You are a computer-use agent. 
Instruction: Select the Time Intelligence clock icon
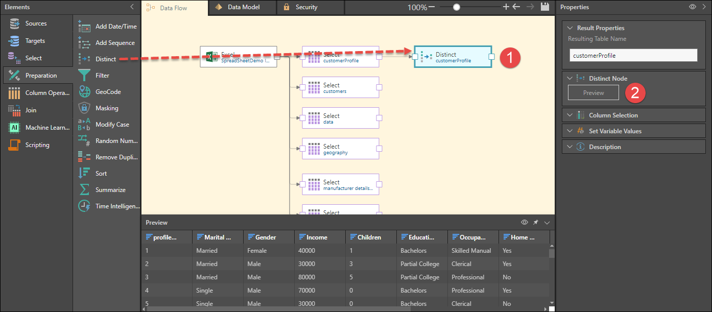(84, 206)
